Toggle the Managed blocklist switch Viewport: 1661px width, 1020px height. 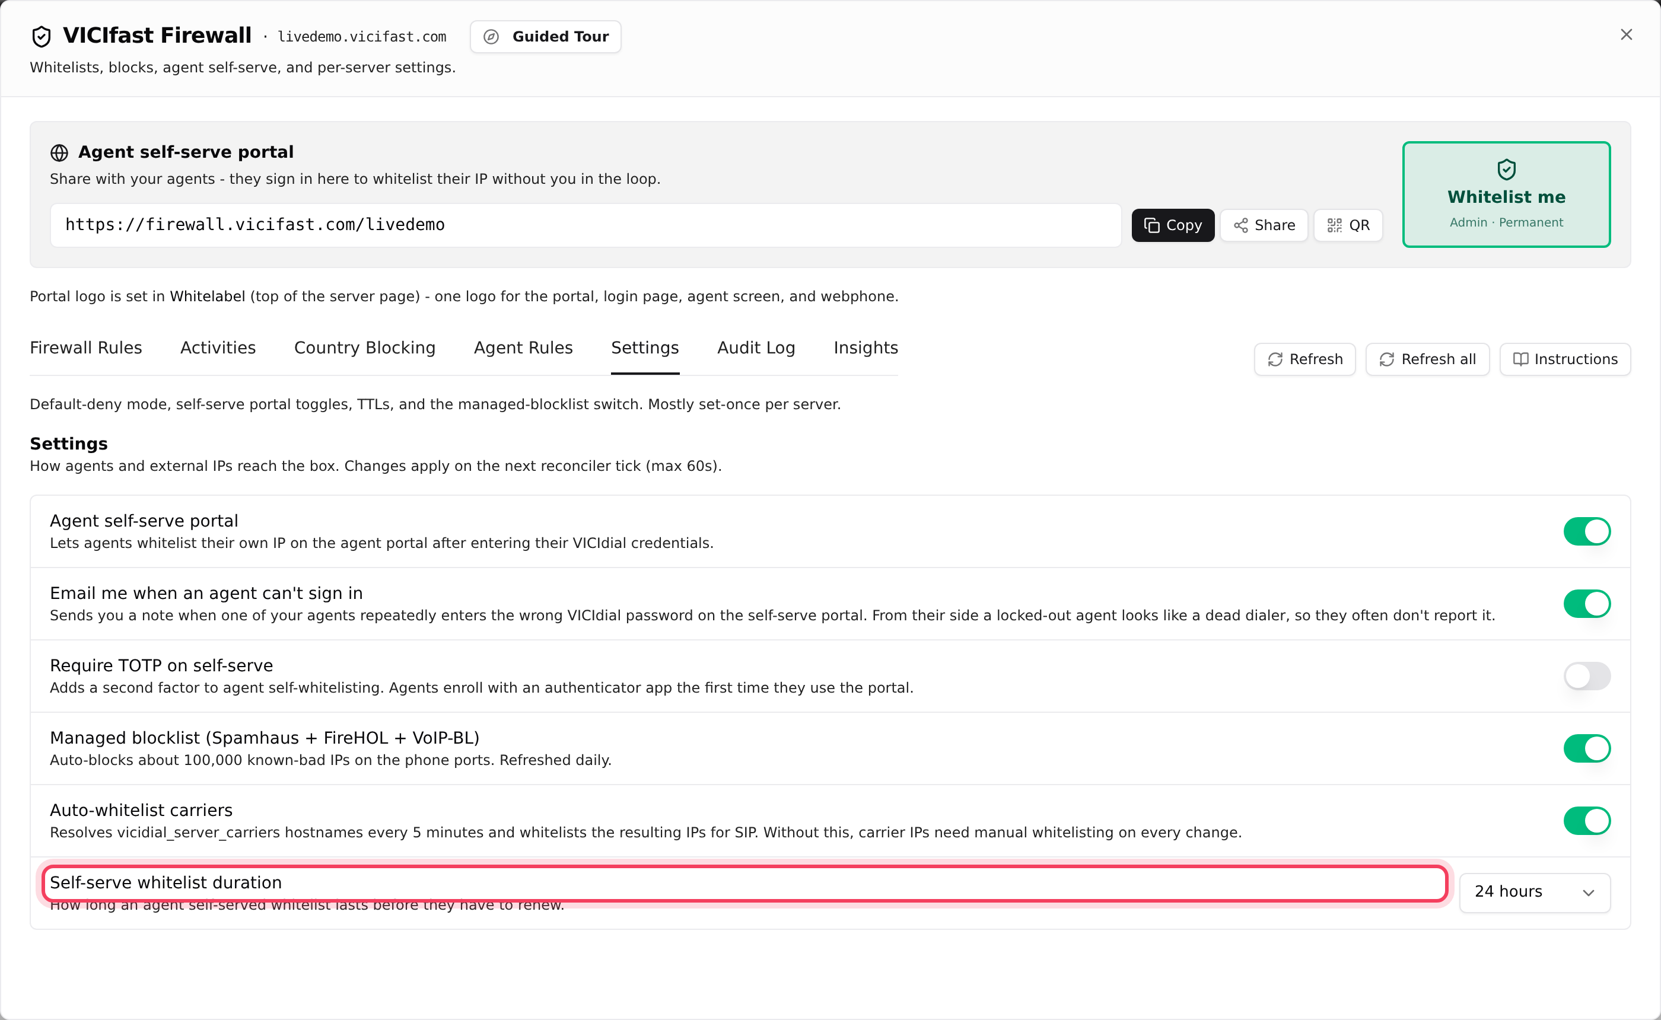pyautogui.click(x=1586, y=748)
